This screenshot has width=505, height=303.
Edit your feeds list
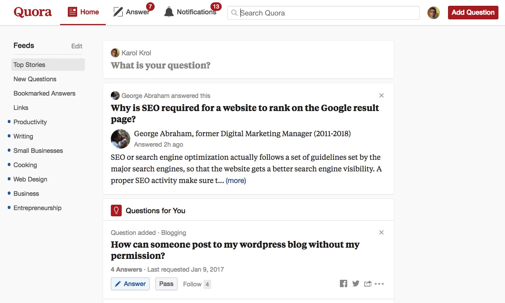pos(76,46)
